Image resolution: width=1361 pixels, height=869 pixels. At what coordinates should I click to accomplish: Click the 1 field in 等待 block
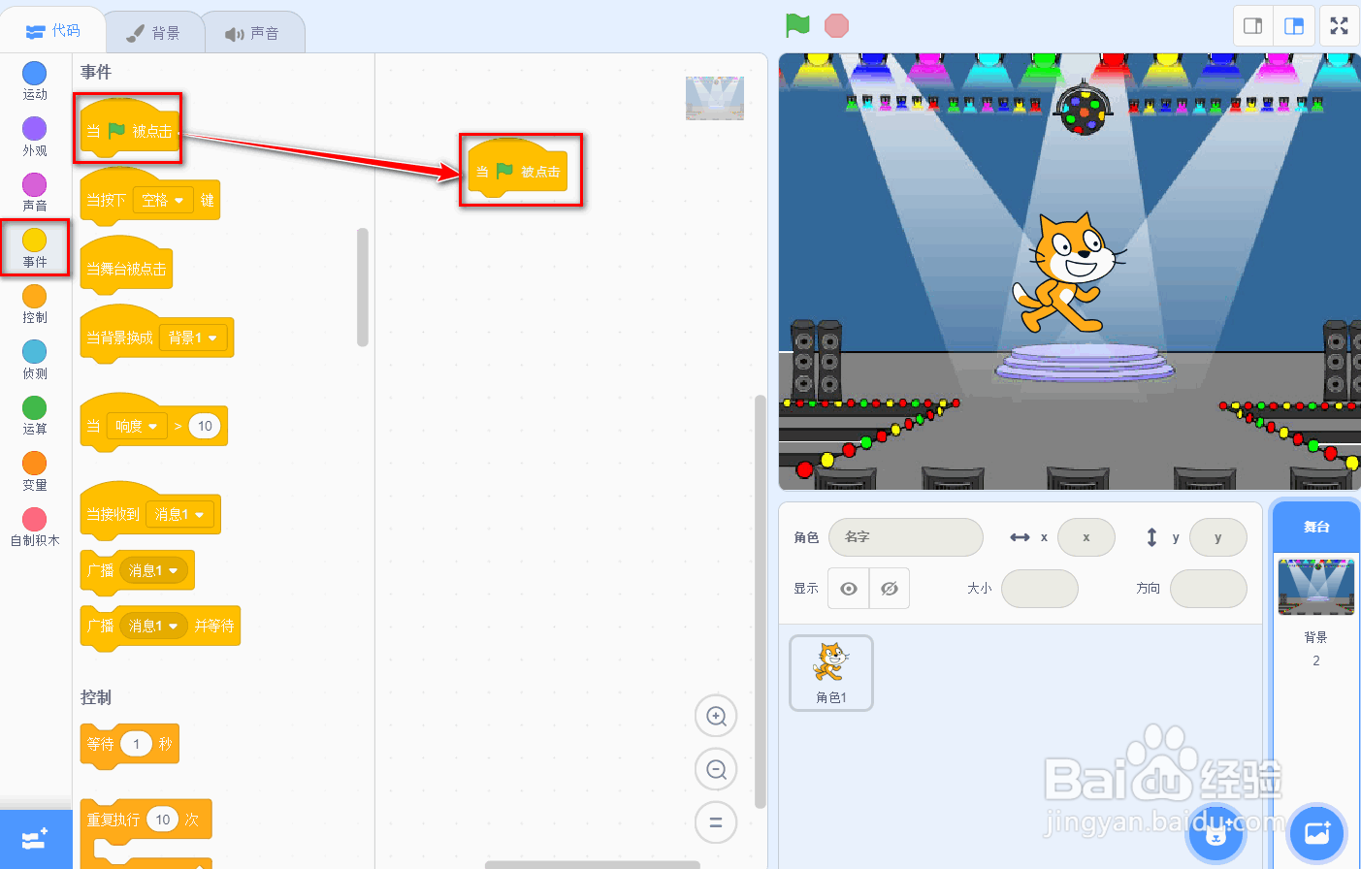pyautogui.click(x=137, y=744)
